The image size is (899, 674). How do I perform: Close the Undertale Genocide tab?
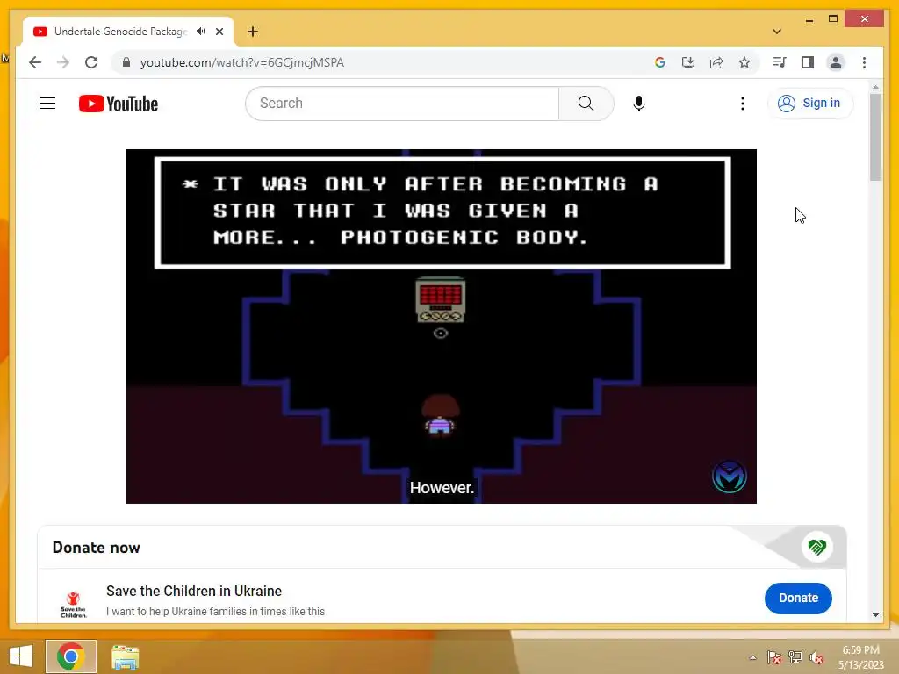click(219, 32)
